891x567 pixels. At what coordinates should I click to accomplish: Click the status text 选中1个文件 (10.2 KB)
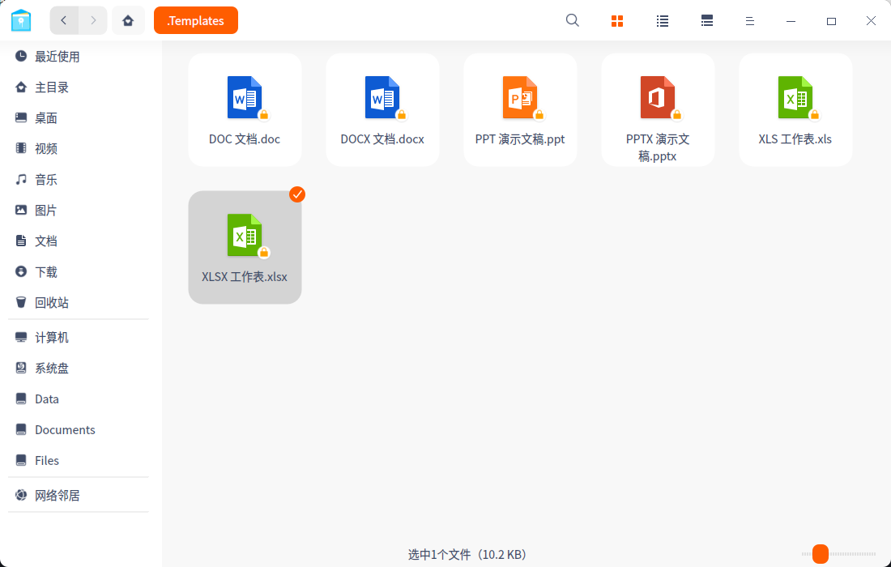(469, 555)
